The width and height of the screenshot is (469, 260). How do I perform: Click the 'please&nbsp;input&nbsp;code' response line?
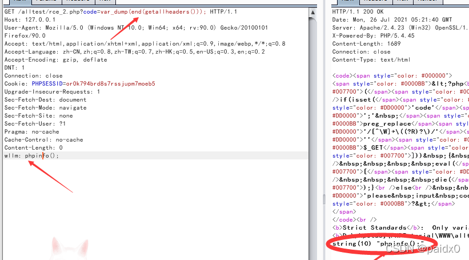coord(400,195)
